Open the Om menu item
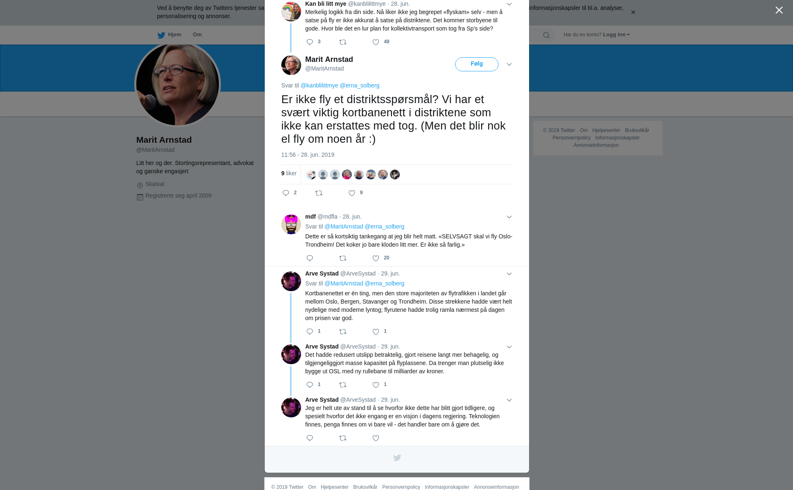Screen dimensions: 793x490 197,35
